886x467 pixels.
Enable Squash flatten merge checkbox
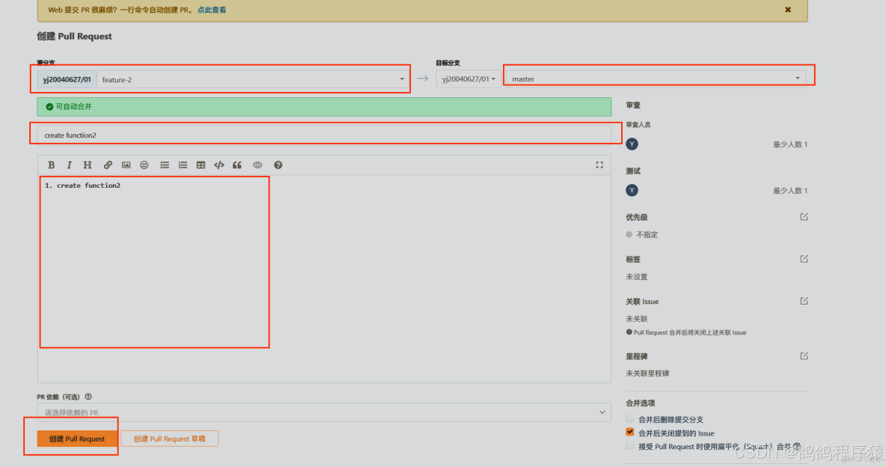[x=630, y=446]
